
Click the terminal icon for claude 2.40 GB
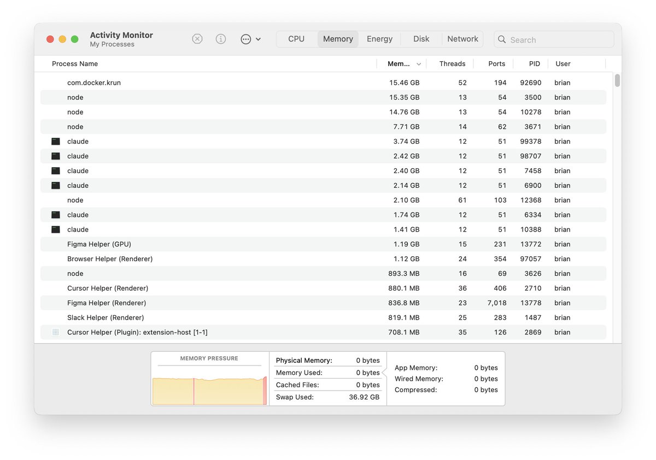[56, 171]
